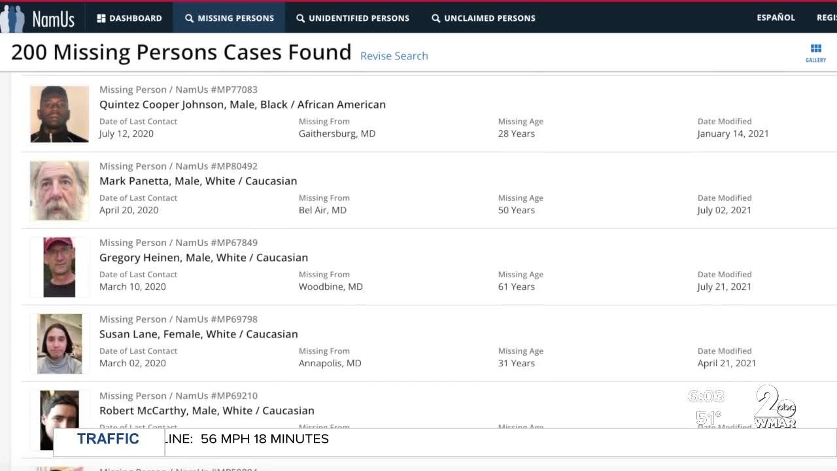837x471 pixels.
Task: Open the Dashboard grid icon
Action: 101,18
